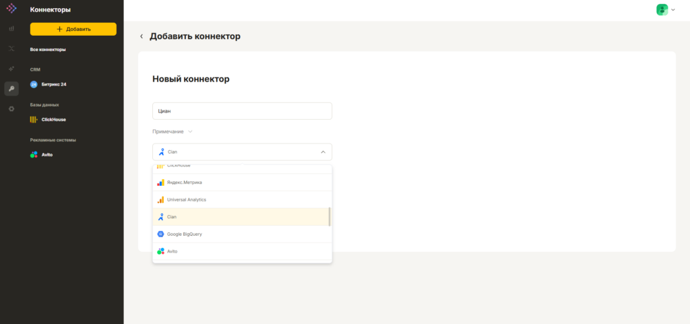690x324 pixels.
Task: Click the connector name field with Циан
Action: 242,111
